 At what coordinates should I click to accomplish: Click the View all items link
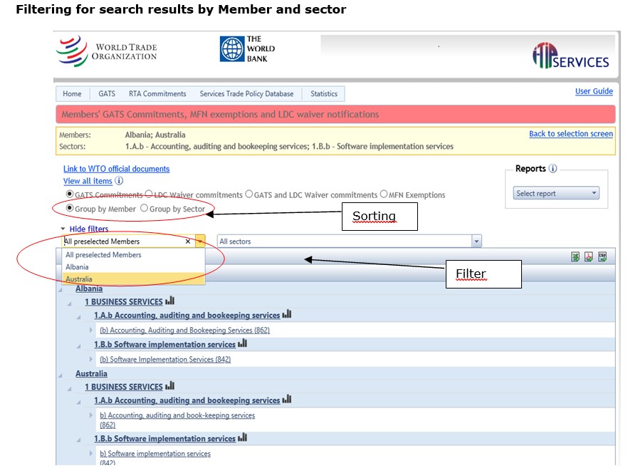point(88,181)
